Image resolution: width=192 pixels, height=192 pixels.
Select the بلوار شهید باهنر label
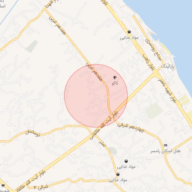pos(167,91)
